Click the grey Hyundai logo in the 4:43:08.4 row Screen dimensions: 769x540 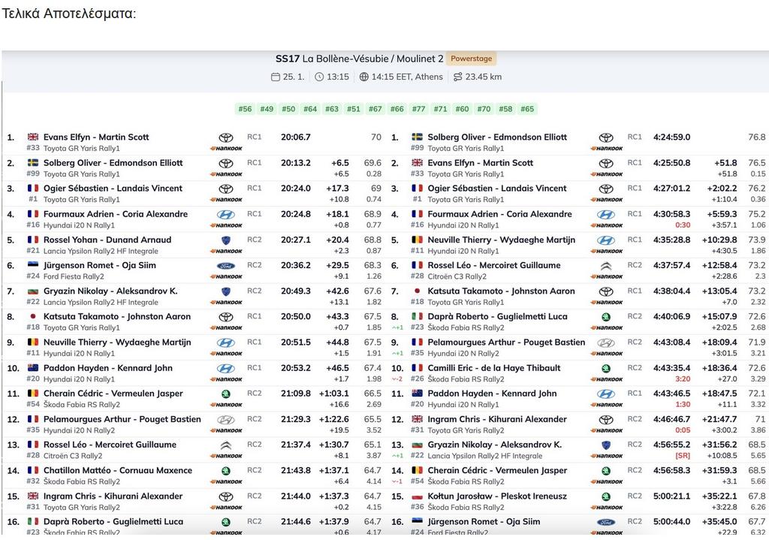606,342
